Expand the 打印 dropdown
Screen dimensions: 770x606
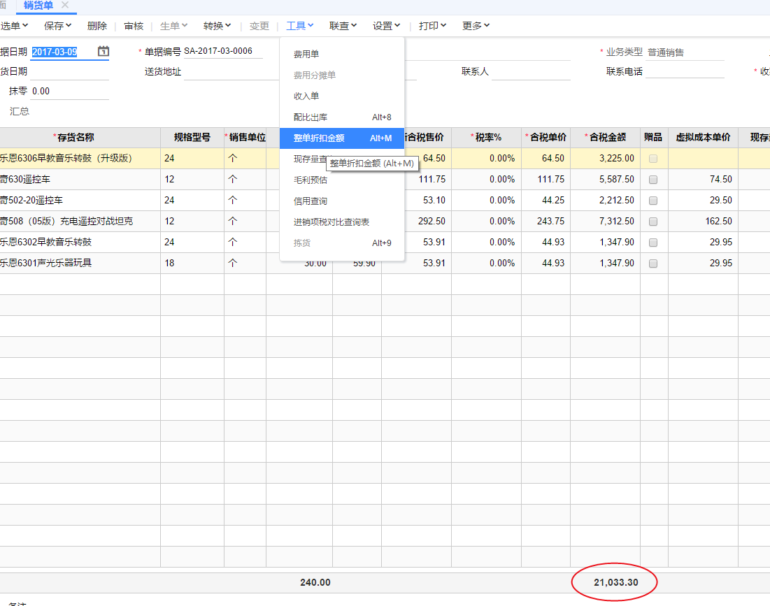click(x=432, y=26)
